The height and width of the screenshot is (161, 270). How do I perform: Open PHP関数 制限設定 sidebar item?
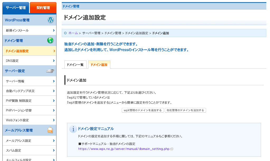click(30, 100)
